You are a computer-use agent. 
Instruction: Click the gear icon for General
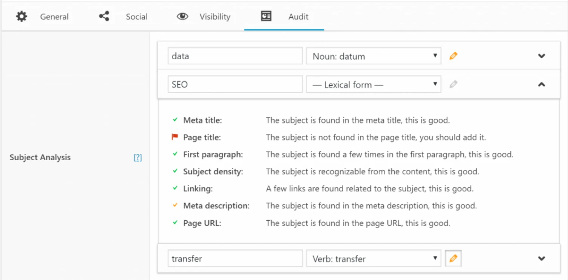[22, 17]
